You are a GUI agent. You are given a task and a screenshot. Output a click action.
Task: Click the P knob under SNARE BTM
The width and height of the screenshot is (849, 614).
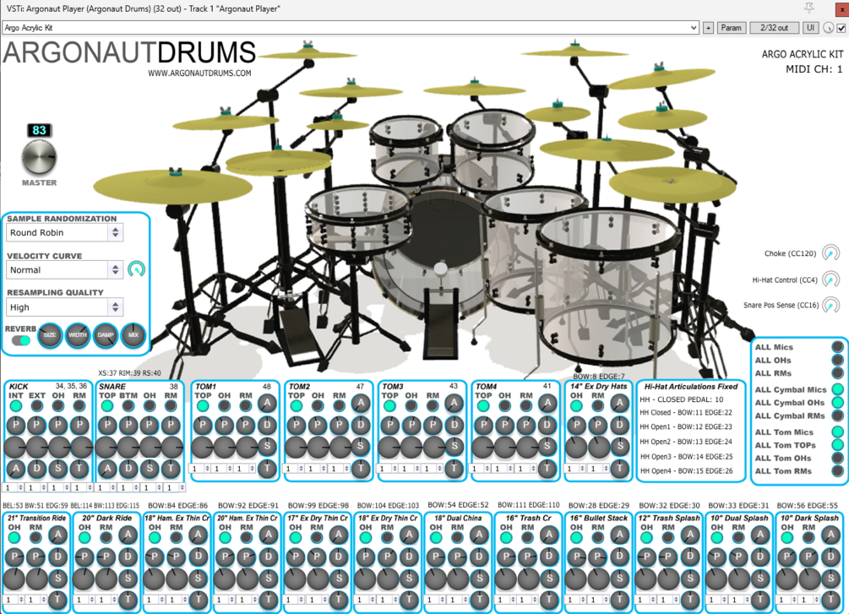128,425
